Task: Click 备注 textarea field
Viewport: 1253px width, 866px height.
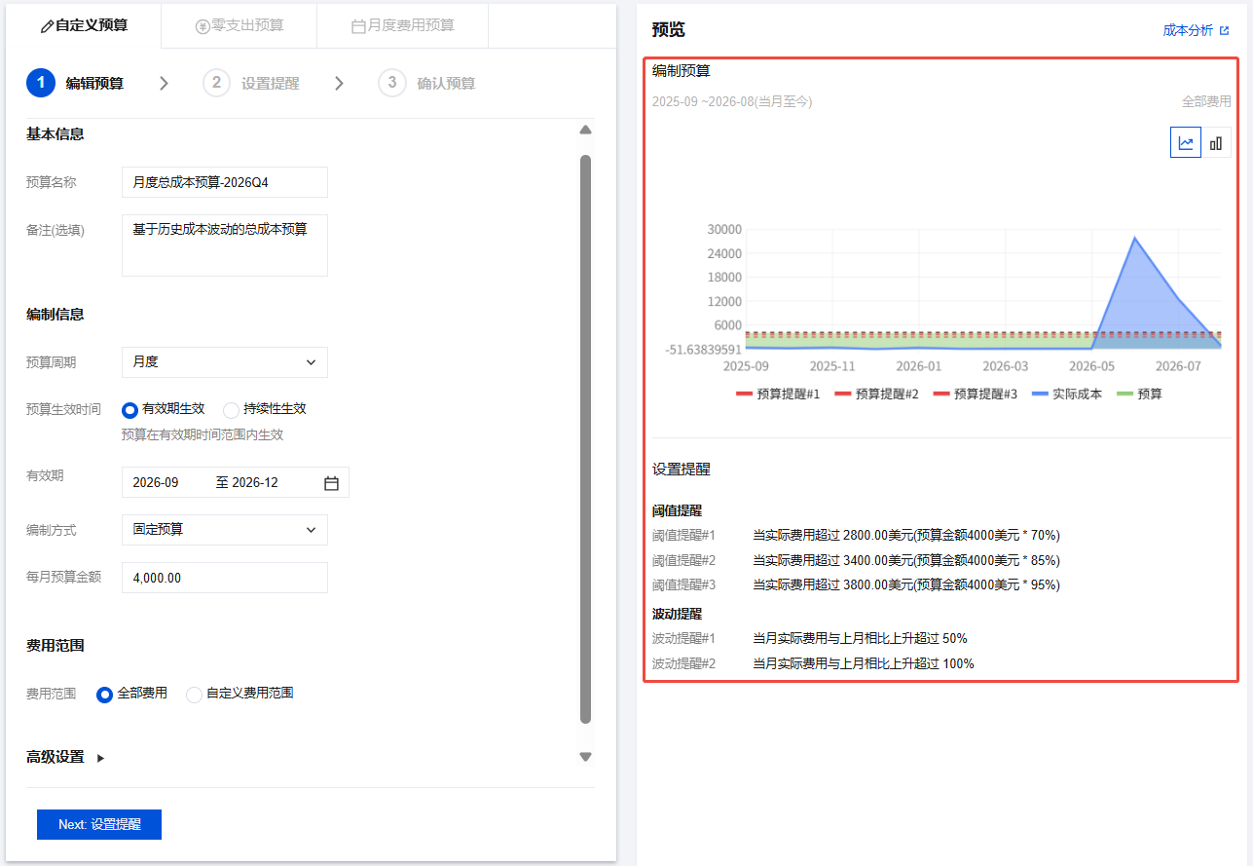Action: click(x=225, y=245)
